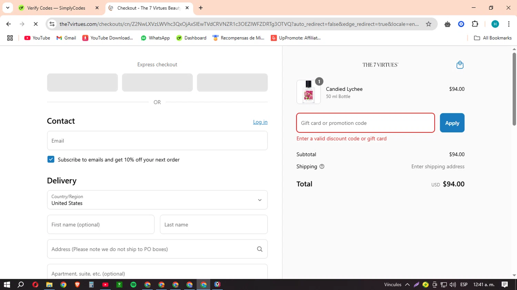
Task: Stop page loading with the X button
Action: (36, 24)
